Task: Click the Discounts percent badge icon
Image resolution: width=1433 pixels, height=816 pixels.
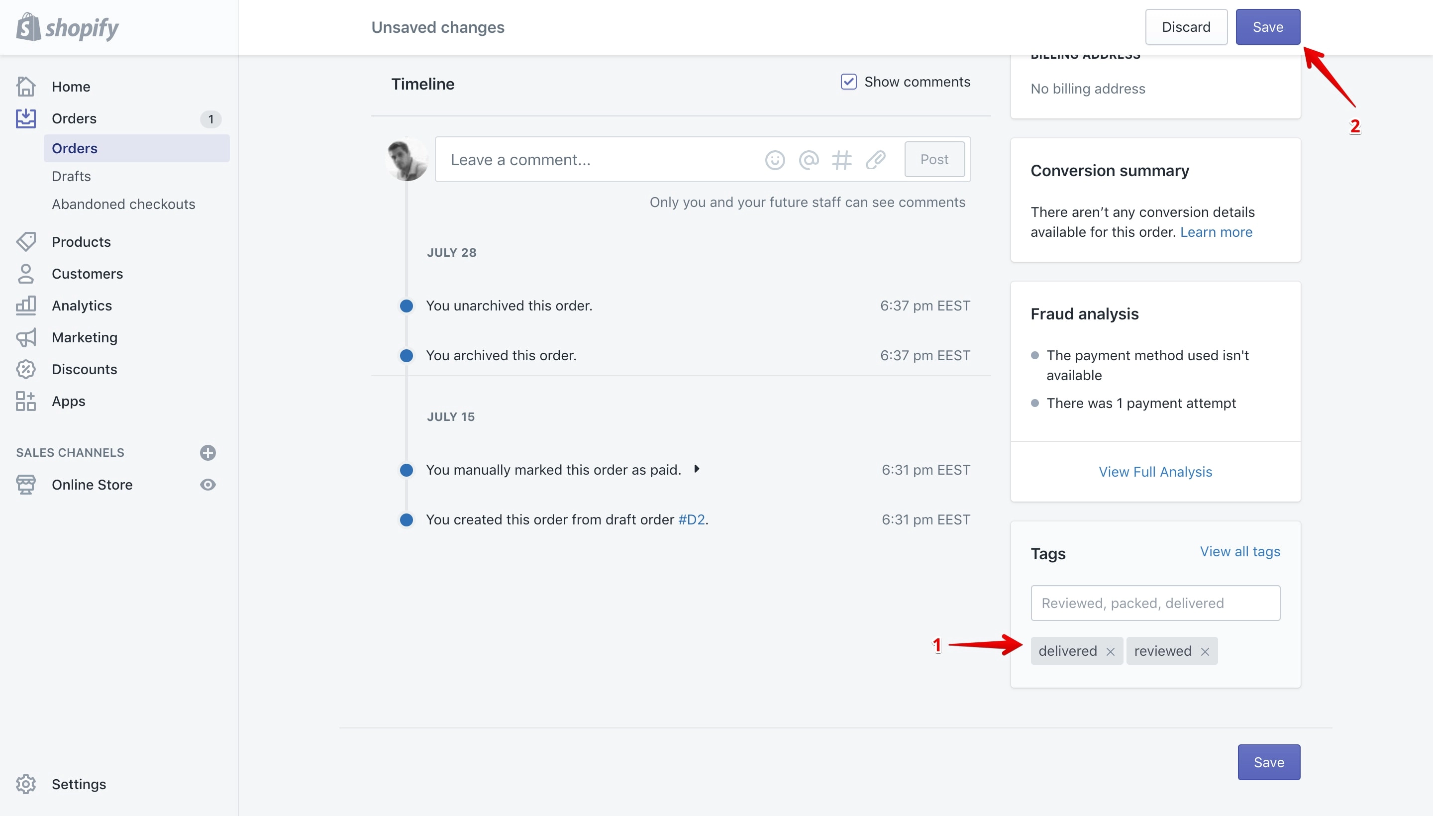Action: coord(26,369)
